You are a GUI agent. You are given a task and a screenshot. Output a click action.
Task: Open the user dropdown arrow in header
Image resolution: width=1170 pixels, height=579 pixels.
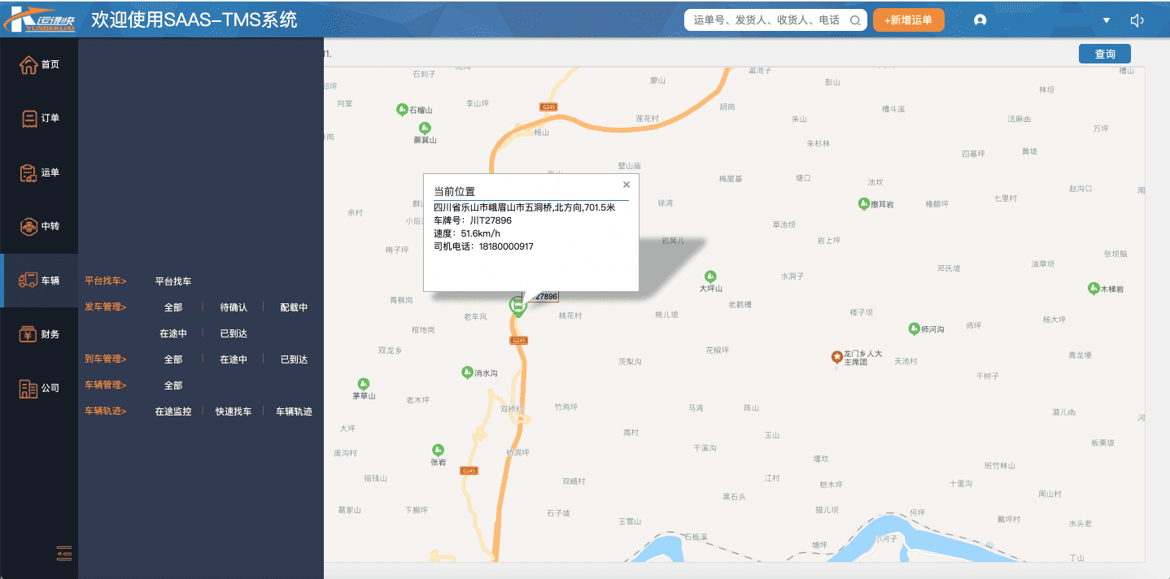click(1107, 20)
